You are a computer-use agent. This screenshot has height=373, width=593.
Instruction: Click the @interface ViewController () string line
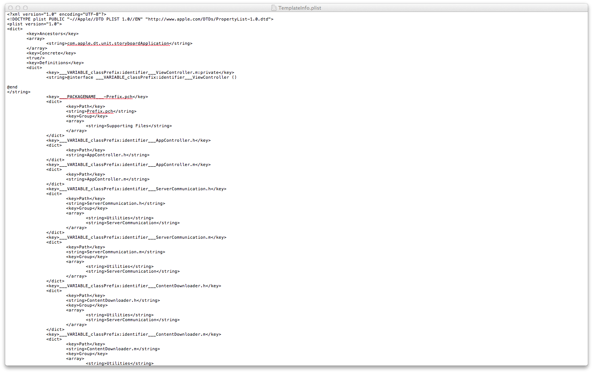tap(141, 77)
